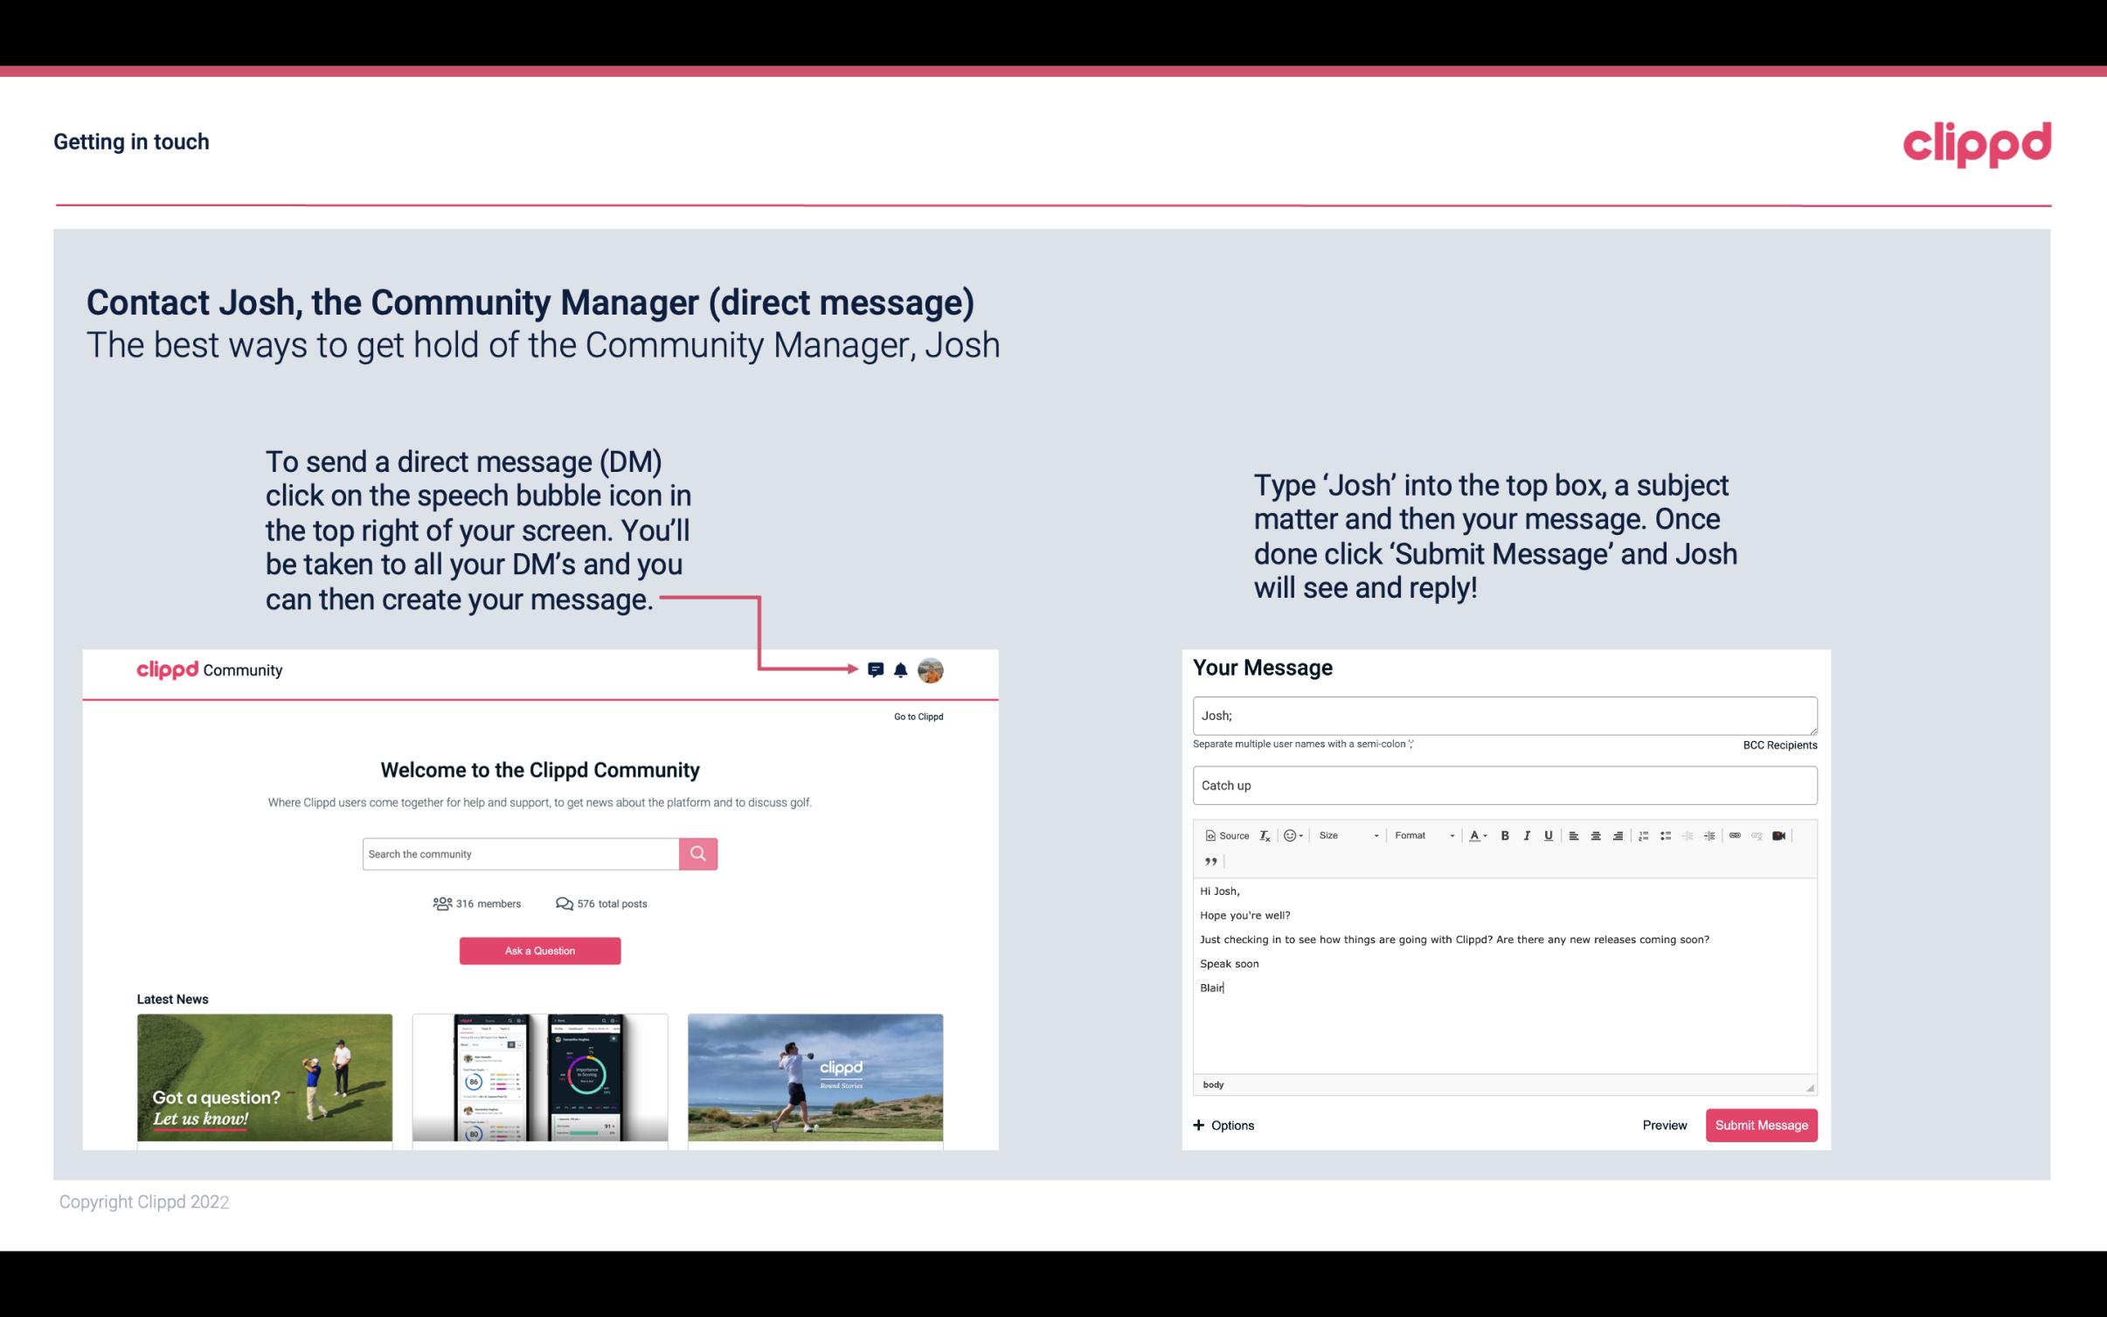Expand the Options section below message
Viewport: 2107px width, 1317px height.
[x=1223, y=1125]
